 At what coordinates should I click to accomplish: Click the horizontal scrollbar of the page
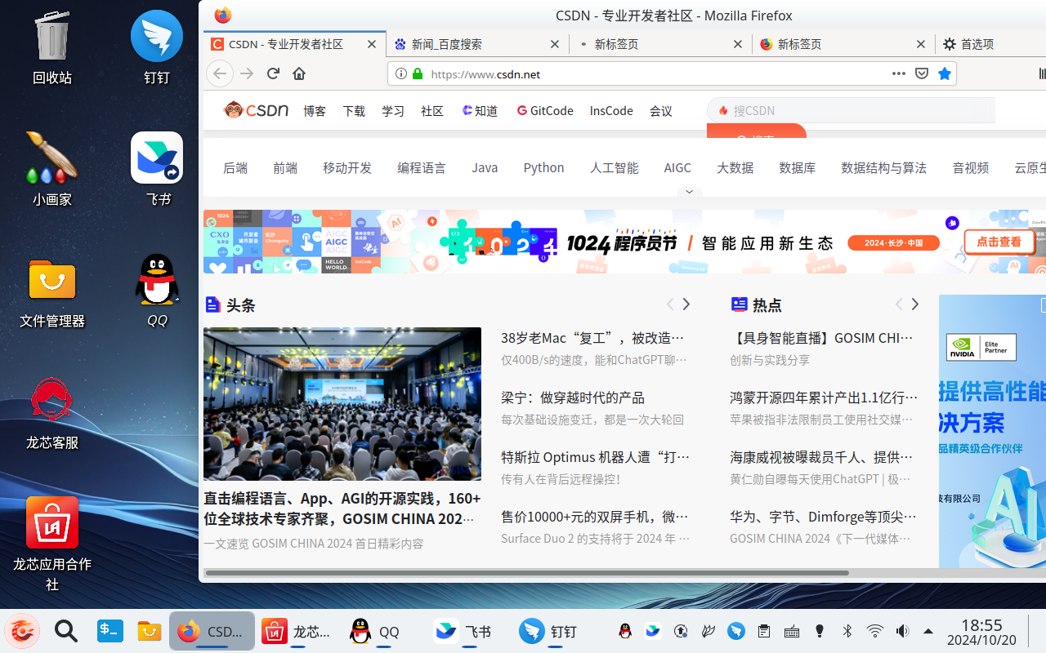[527, 573]
